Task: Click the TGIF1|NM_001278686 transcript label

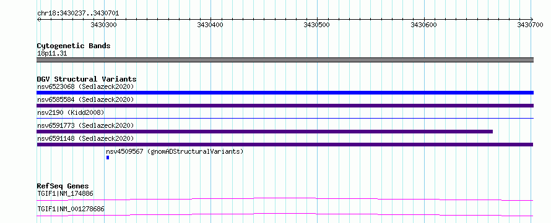Action: pyautogui.click(x=71, y=209)
